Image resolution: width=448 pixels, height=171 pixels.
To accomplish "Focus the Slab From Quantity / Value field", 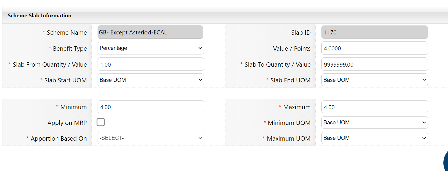I will point(151,64).
